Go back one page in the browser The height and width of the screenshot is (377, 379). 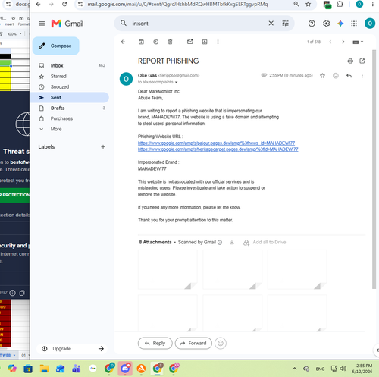click(x=39, y=4)
